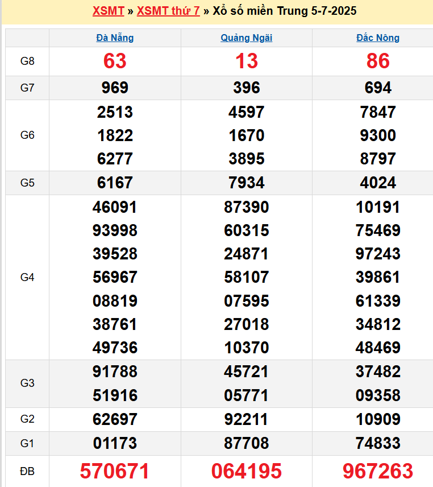Select the G2 row label
The width and height of the screenshot is (433, 487).
(x=27, y=419)
